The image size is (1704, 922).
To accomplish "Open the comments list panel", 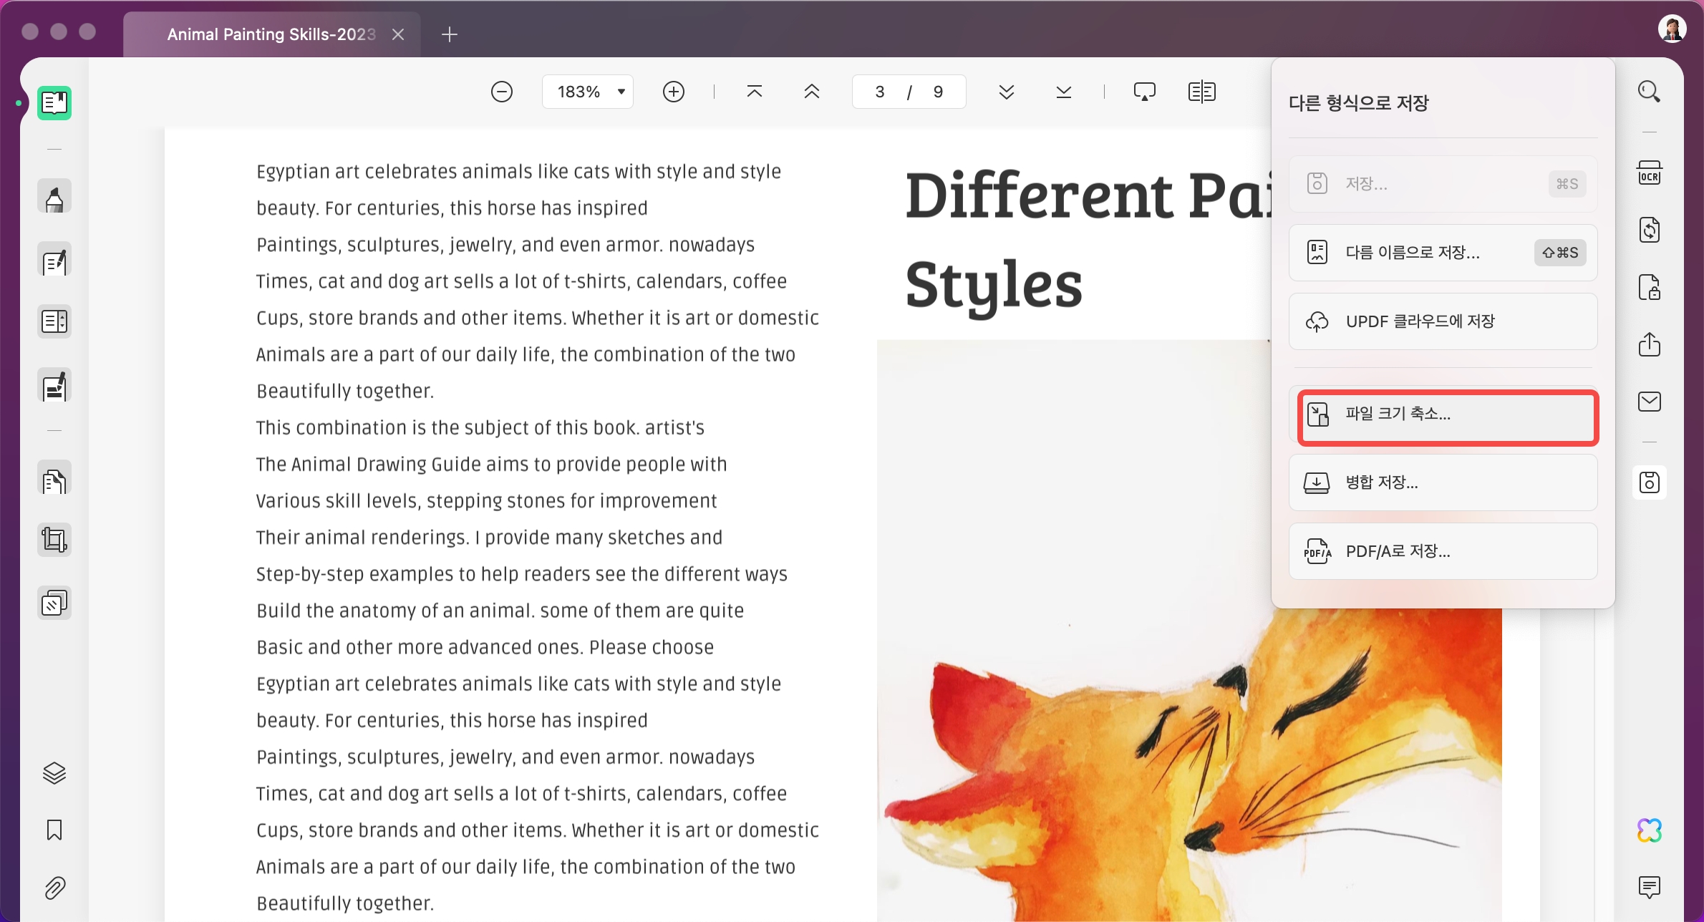I will 1650,888.
